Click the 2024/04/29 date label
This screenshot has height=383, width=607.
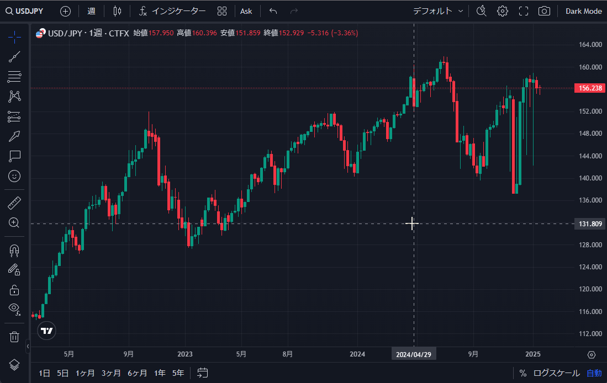pos(414,354)
